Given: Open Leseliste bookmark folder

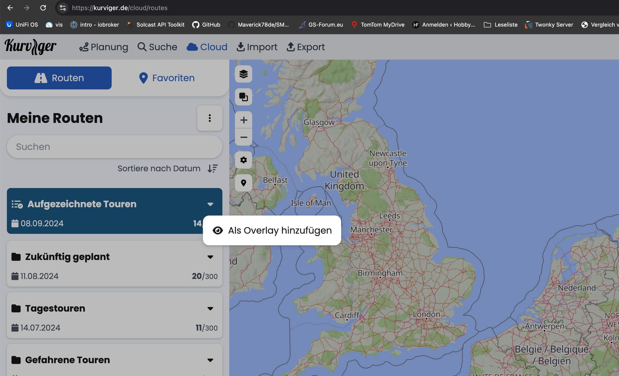Looking at the screenshot, I should tap(501, 25).
